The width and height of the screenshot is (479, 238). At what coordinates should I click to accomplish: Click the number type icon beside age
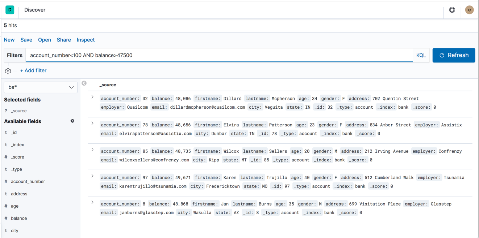click(x=5, y=206)
